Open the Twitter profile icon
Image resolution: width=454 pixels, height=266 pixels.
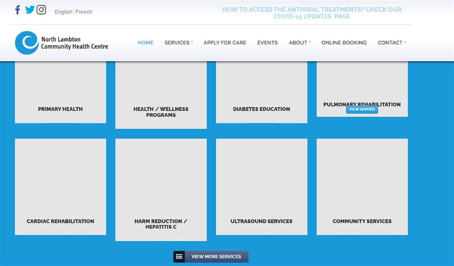[30, 10]
